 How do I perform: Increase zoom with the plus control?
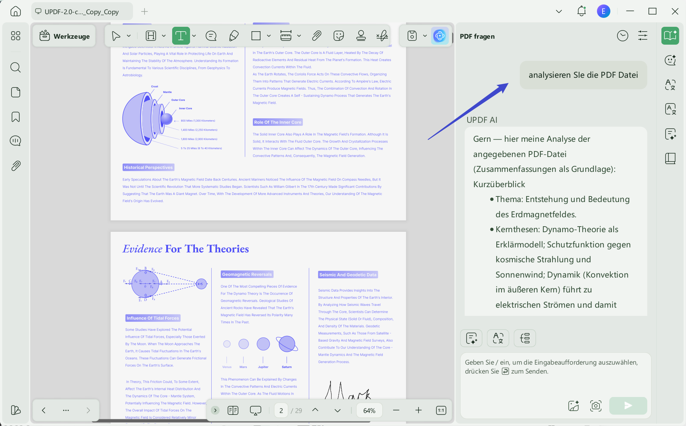coord(418,410)
